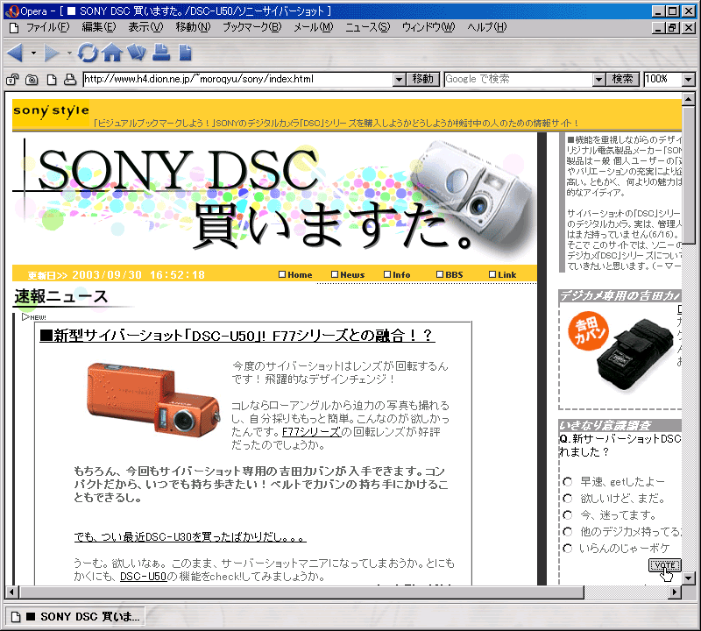Click the print preview icon near address bar

coord(70,80)
